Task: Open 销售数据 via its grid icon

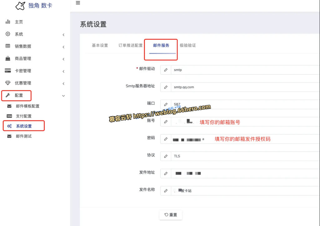Action: [8, 46]
